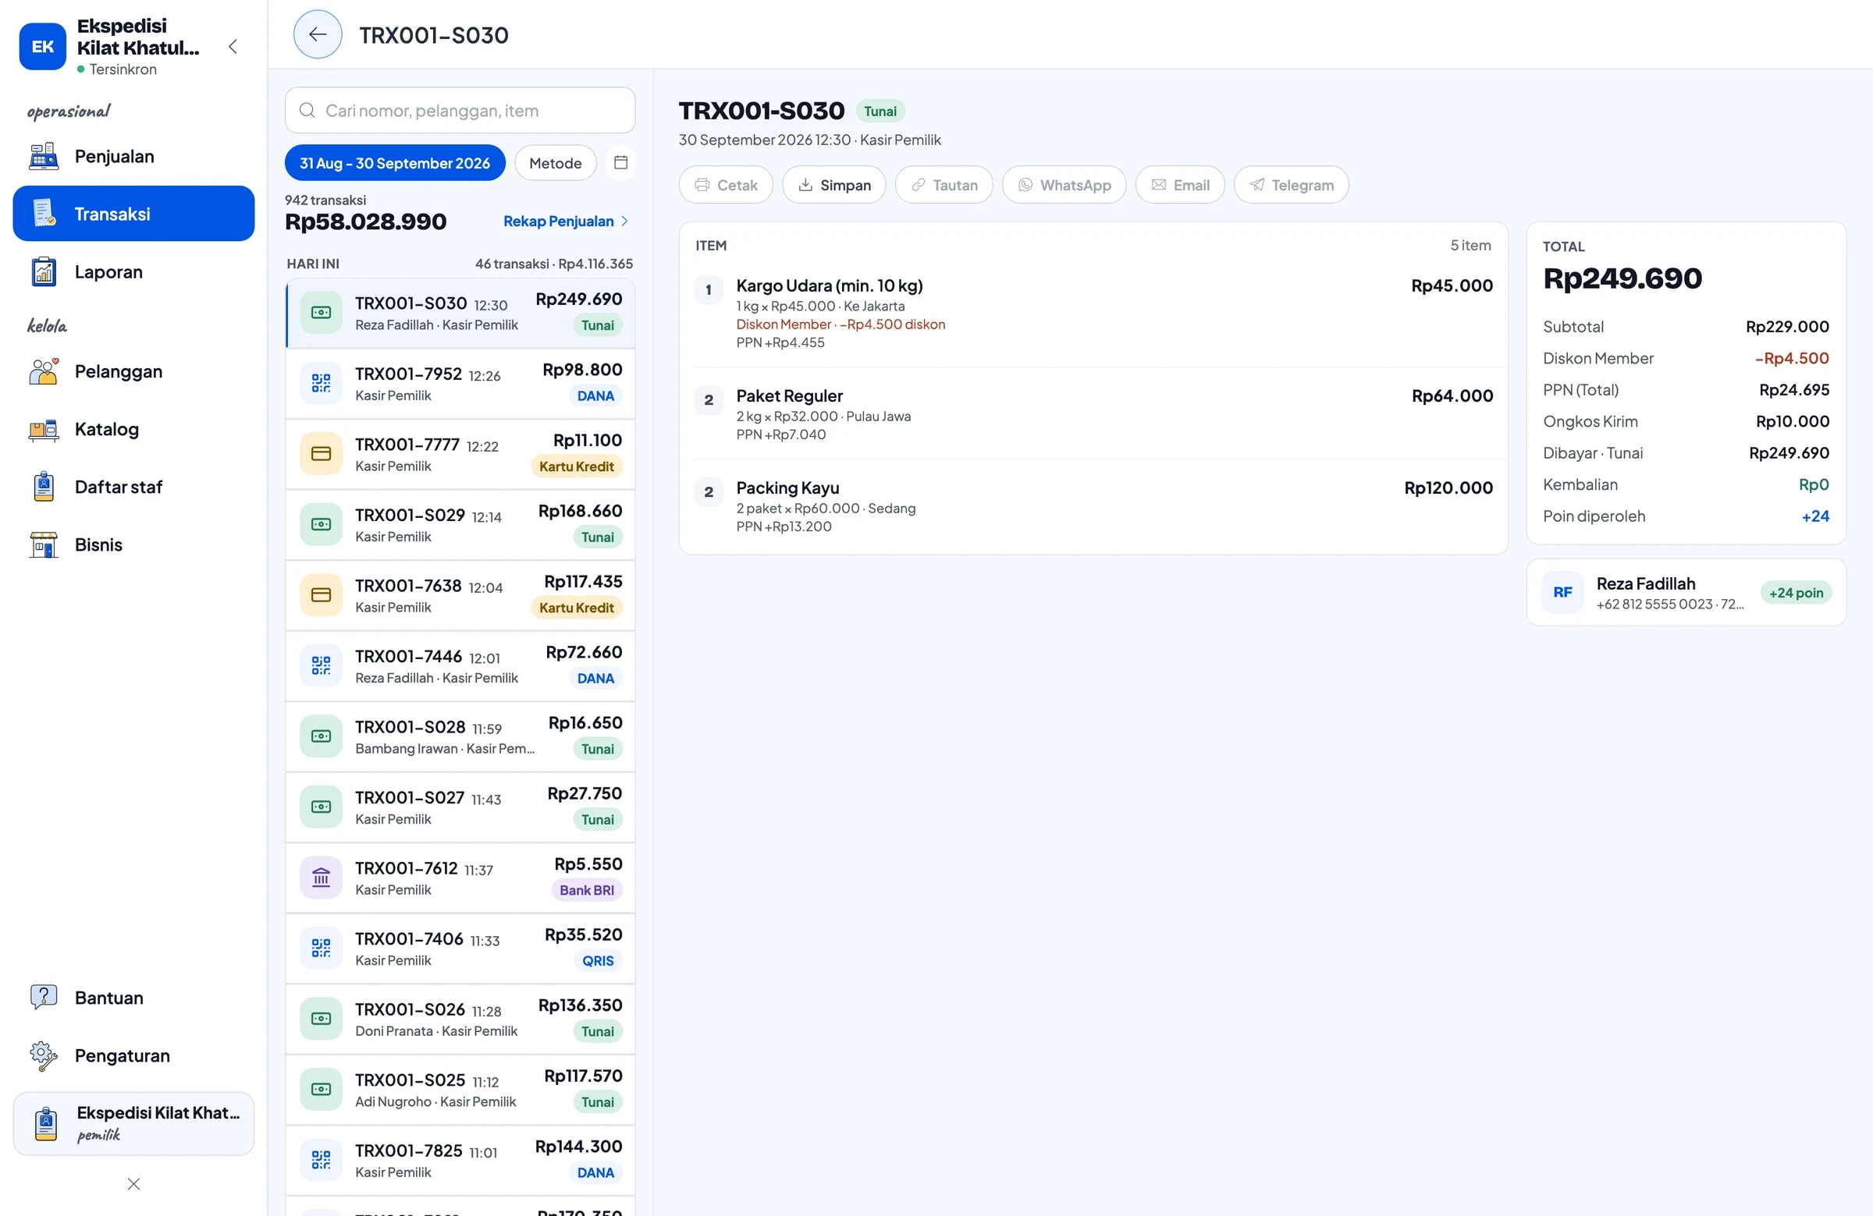This screenshot has height=1216, width=1873.
Task: Click the Cetak print button
Action: click(726, 185)
